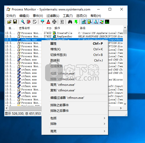The width and height of the screenshot is (145, 143).
Task: Jump to the object via the green arrow icon
Action: pos(76,22)
